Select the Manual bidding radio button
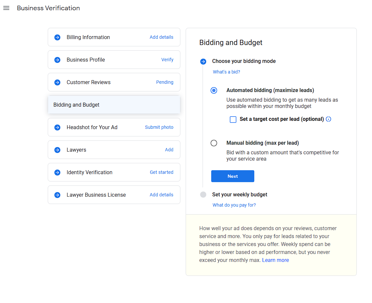 pyautogui.click(x=214, y=143)
